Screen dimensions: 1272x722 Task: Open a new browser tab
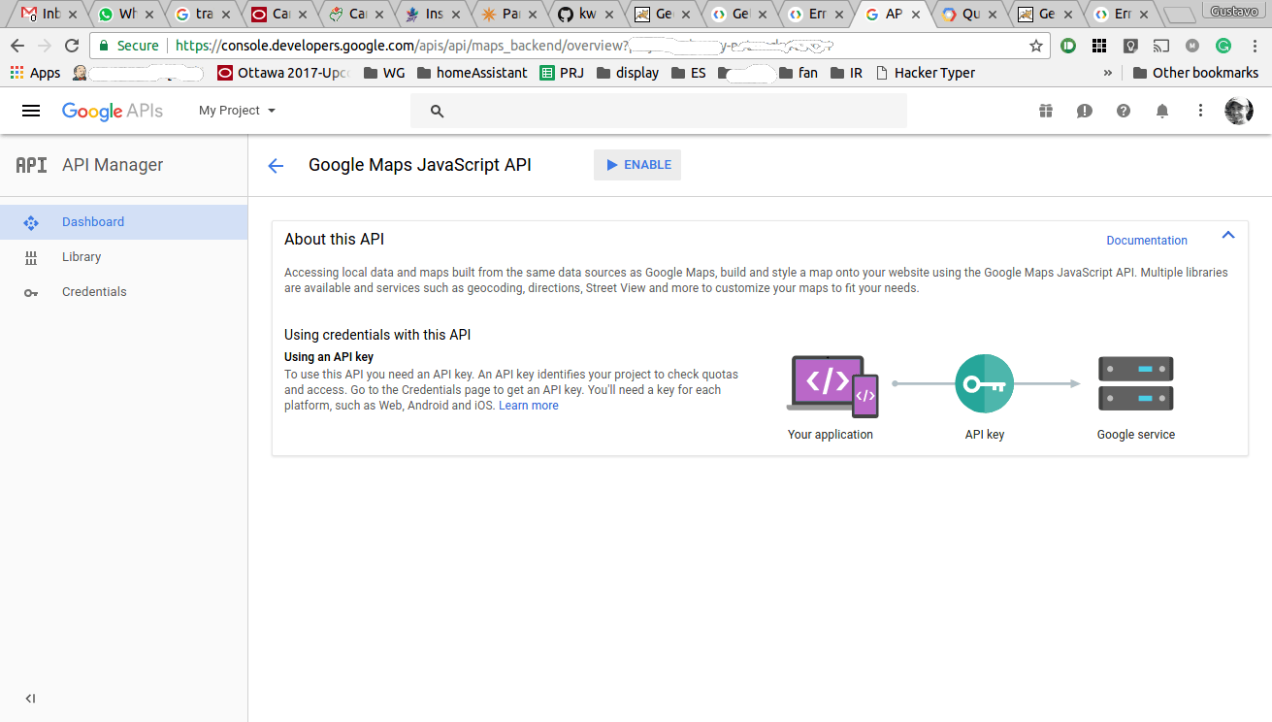coord(1180,15)
